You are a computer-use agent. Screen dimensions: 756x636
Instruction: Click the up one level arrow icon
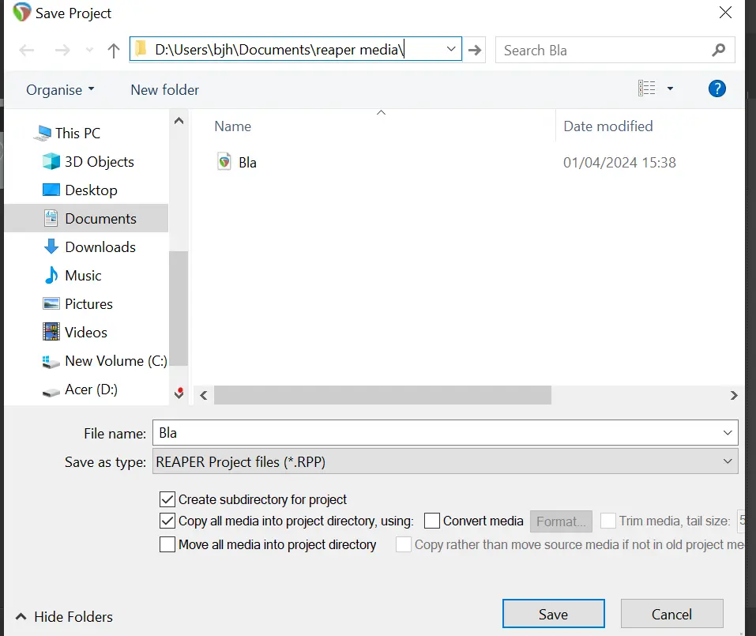pyautogui.click(x=114, y=51)
